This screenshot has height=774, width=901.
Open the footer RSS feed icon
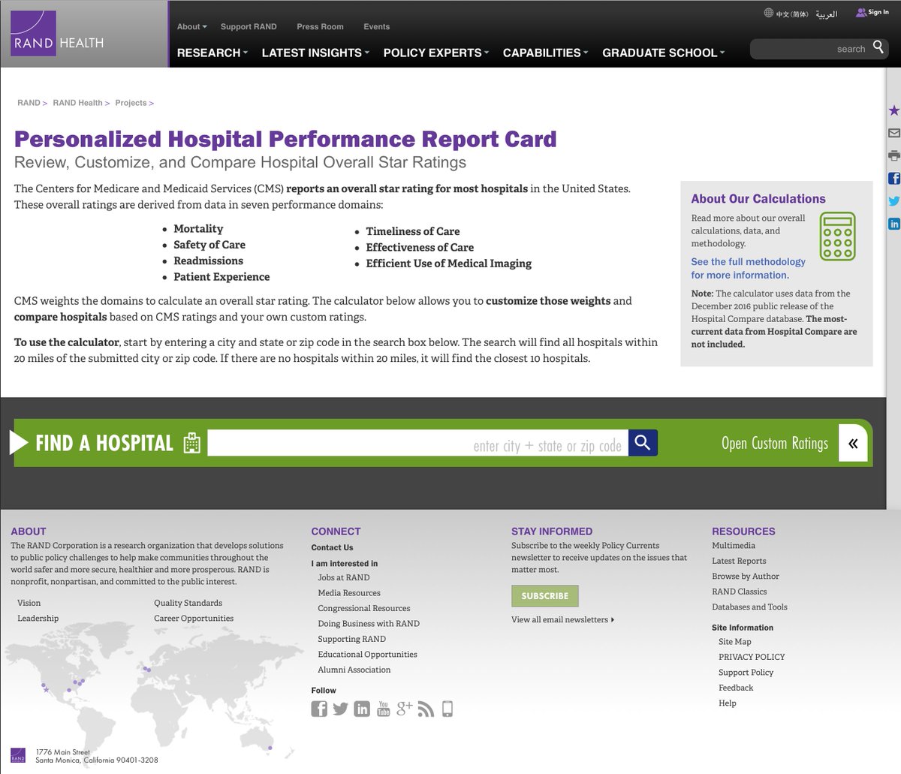coord(426,709)
